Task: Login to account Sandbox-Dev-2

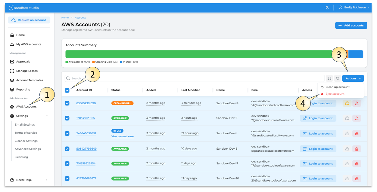Action: [318, 118]
